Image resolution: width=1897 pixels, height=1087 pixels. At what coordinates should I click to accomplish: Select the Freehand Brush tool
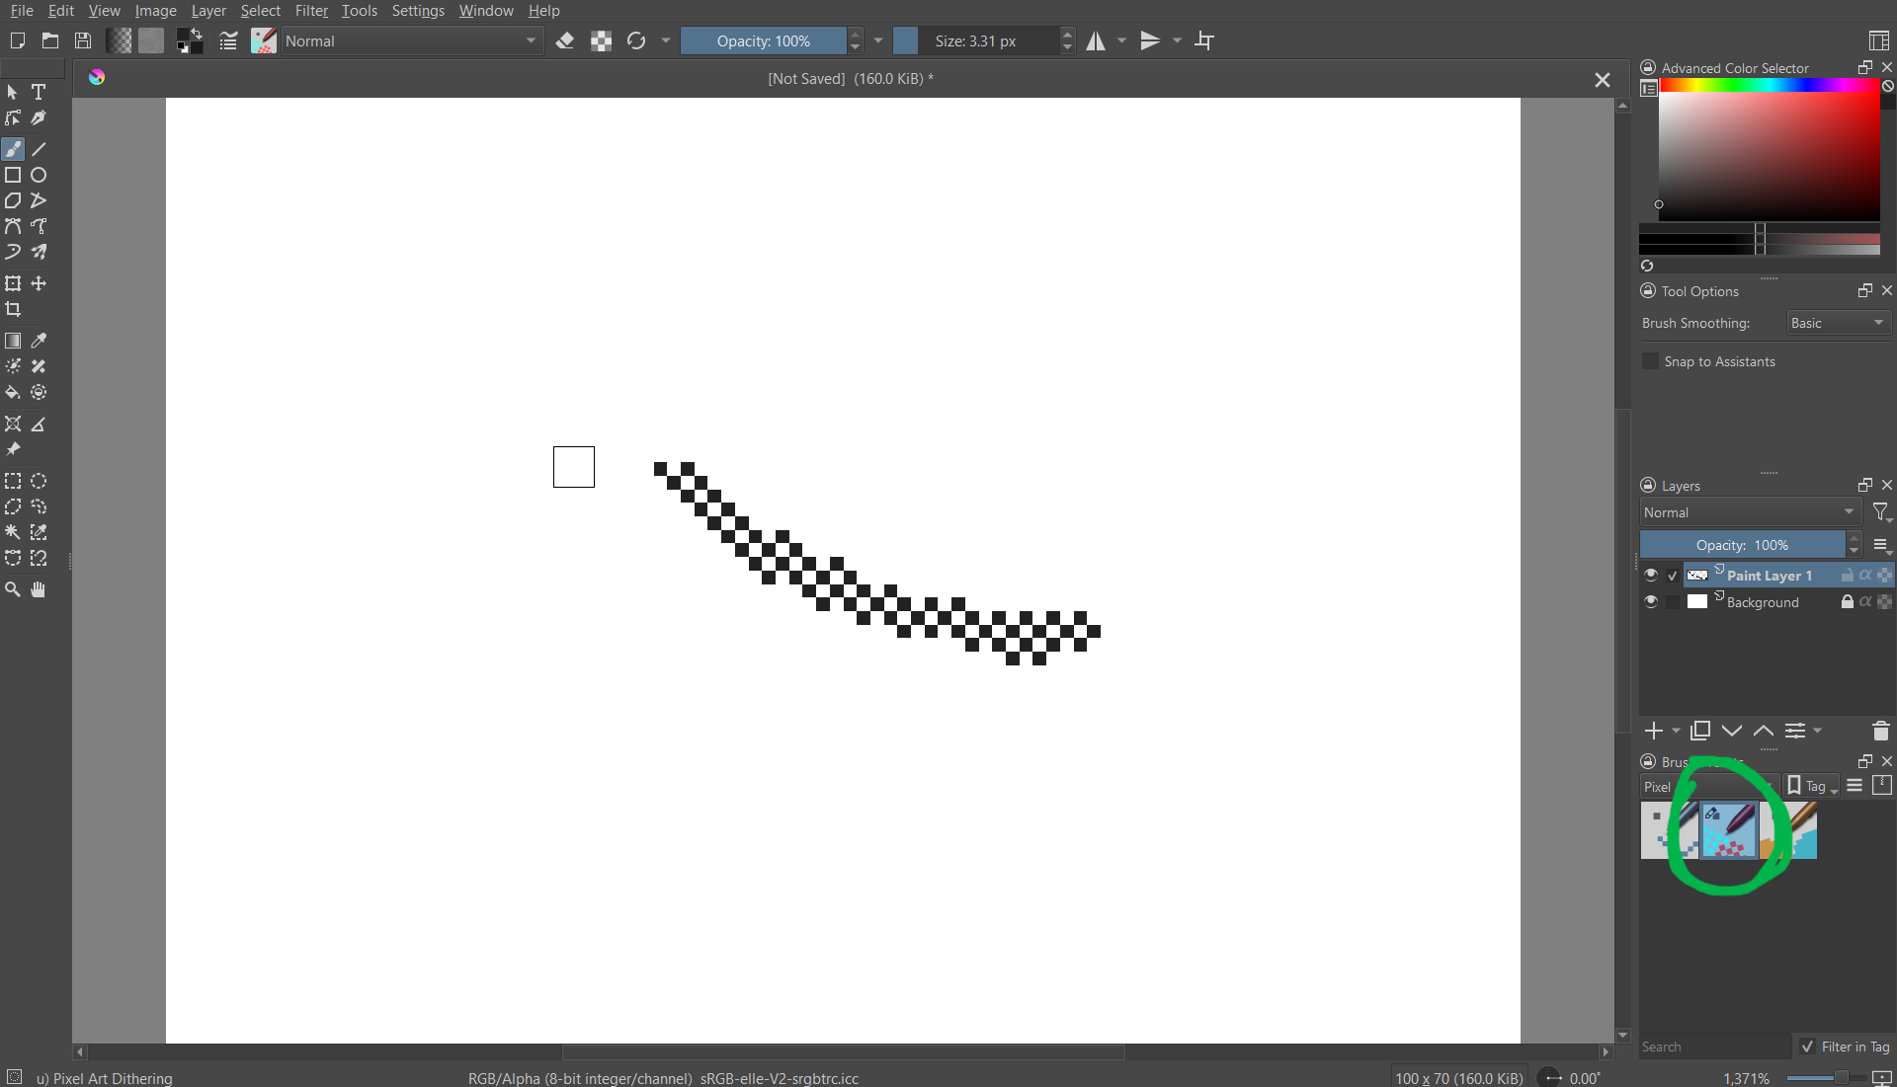[x=13, y=149]
